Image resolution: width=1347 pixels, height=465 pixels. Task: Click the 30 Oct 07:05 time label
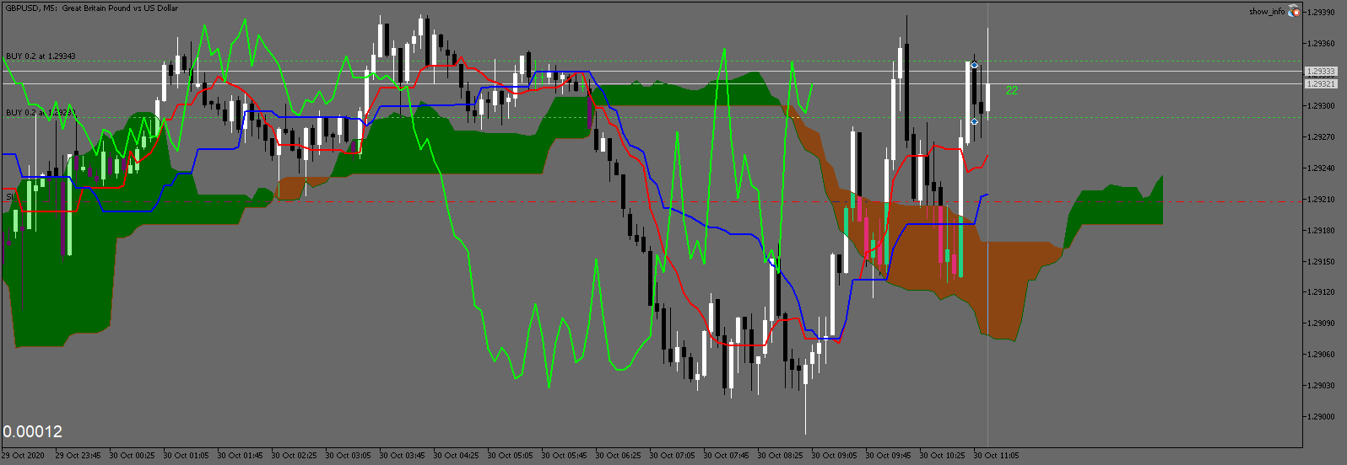coord(672,456)
